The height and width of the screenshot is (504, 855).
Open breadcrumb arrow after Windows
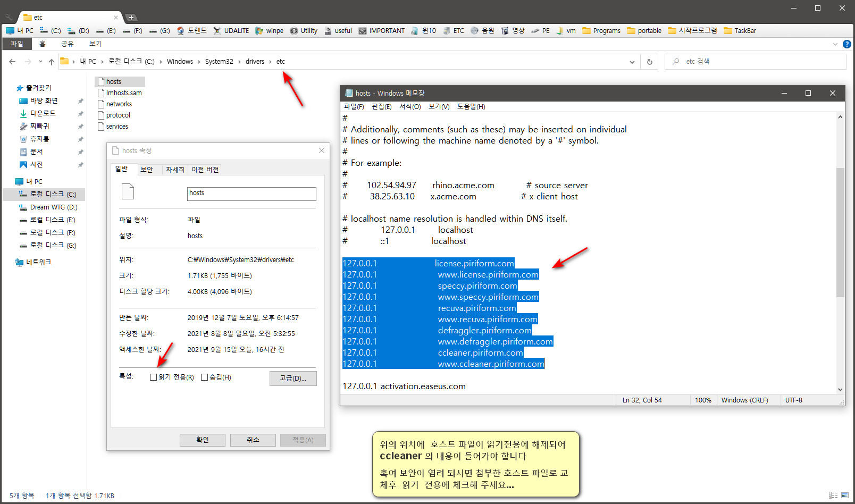(x=199, y=62)
